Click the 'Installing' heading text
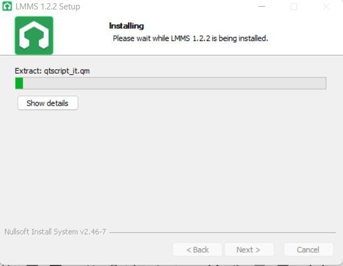 (x=127, y=26)
